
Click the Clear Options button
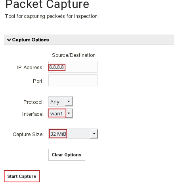coord(67,155)
